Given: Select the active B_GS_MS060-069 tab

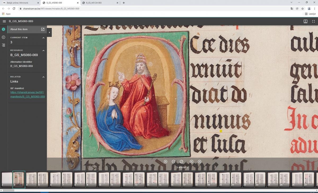Looking at the screenshot, I should (x=60, y=3).
